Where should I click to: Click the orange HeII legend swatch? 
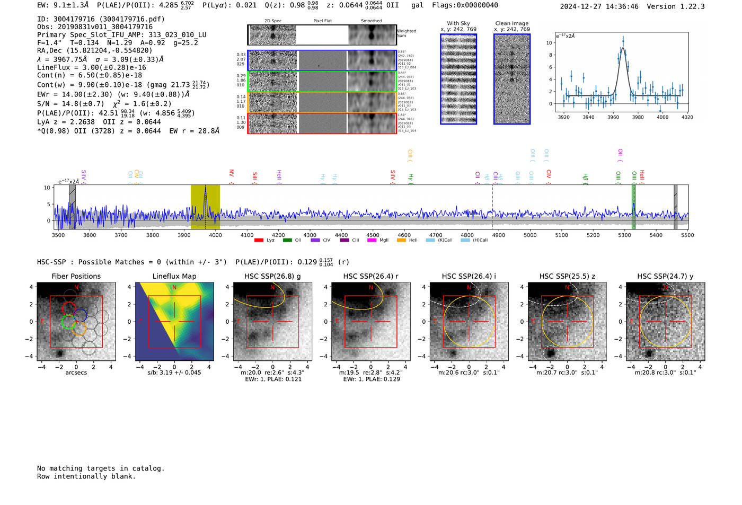coord(402,240)
